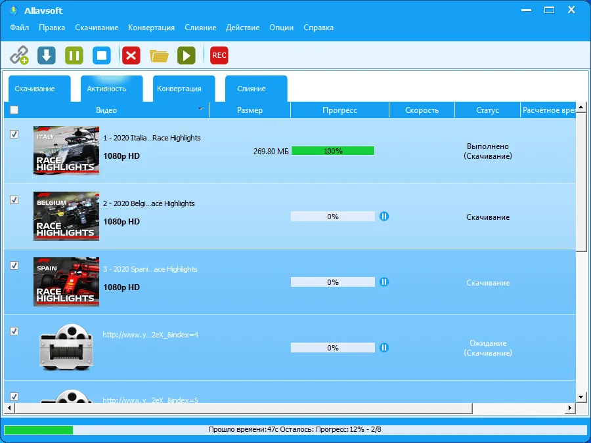Click the Расчётное время column header

pyautogui.click(x=548, y=110)
